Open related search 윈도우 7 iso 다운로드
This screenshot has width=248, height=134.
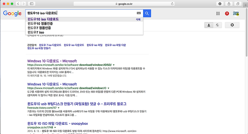(50, 45)
